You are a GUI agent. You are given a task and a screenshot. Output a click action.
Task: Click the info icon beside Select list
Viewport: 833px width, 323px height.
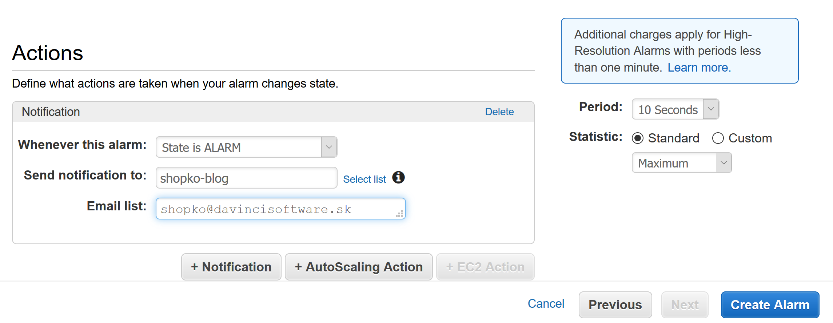coord(398,177)
